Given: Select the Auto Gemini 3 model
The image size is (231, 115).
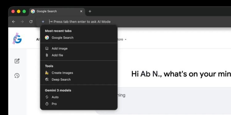Looking at the screenshot, I should (79, 97).
